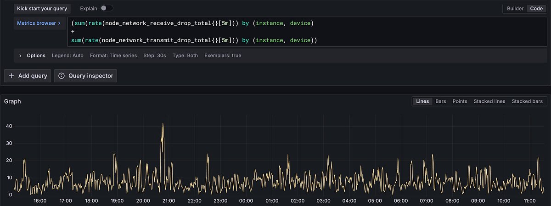Click the Legend: Auto option text
This screenshot has height=206, width=551.
(68, 56)
